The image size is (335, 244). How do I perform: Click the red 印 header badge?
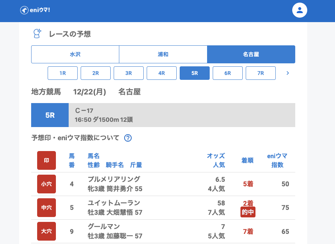(47, 160)
